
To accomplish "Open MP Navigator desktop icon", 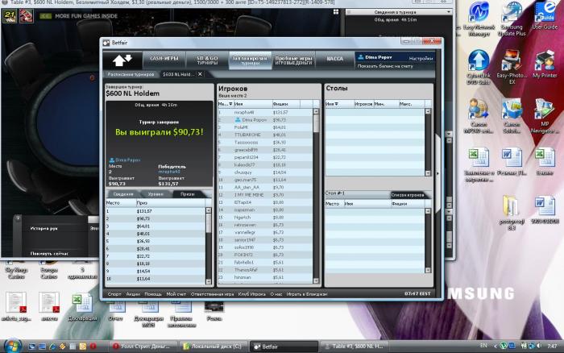I will 545,116.
